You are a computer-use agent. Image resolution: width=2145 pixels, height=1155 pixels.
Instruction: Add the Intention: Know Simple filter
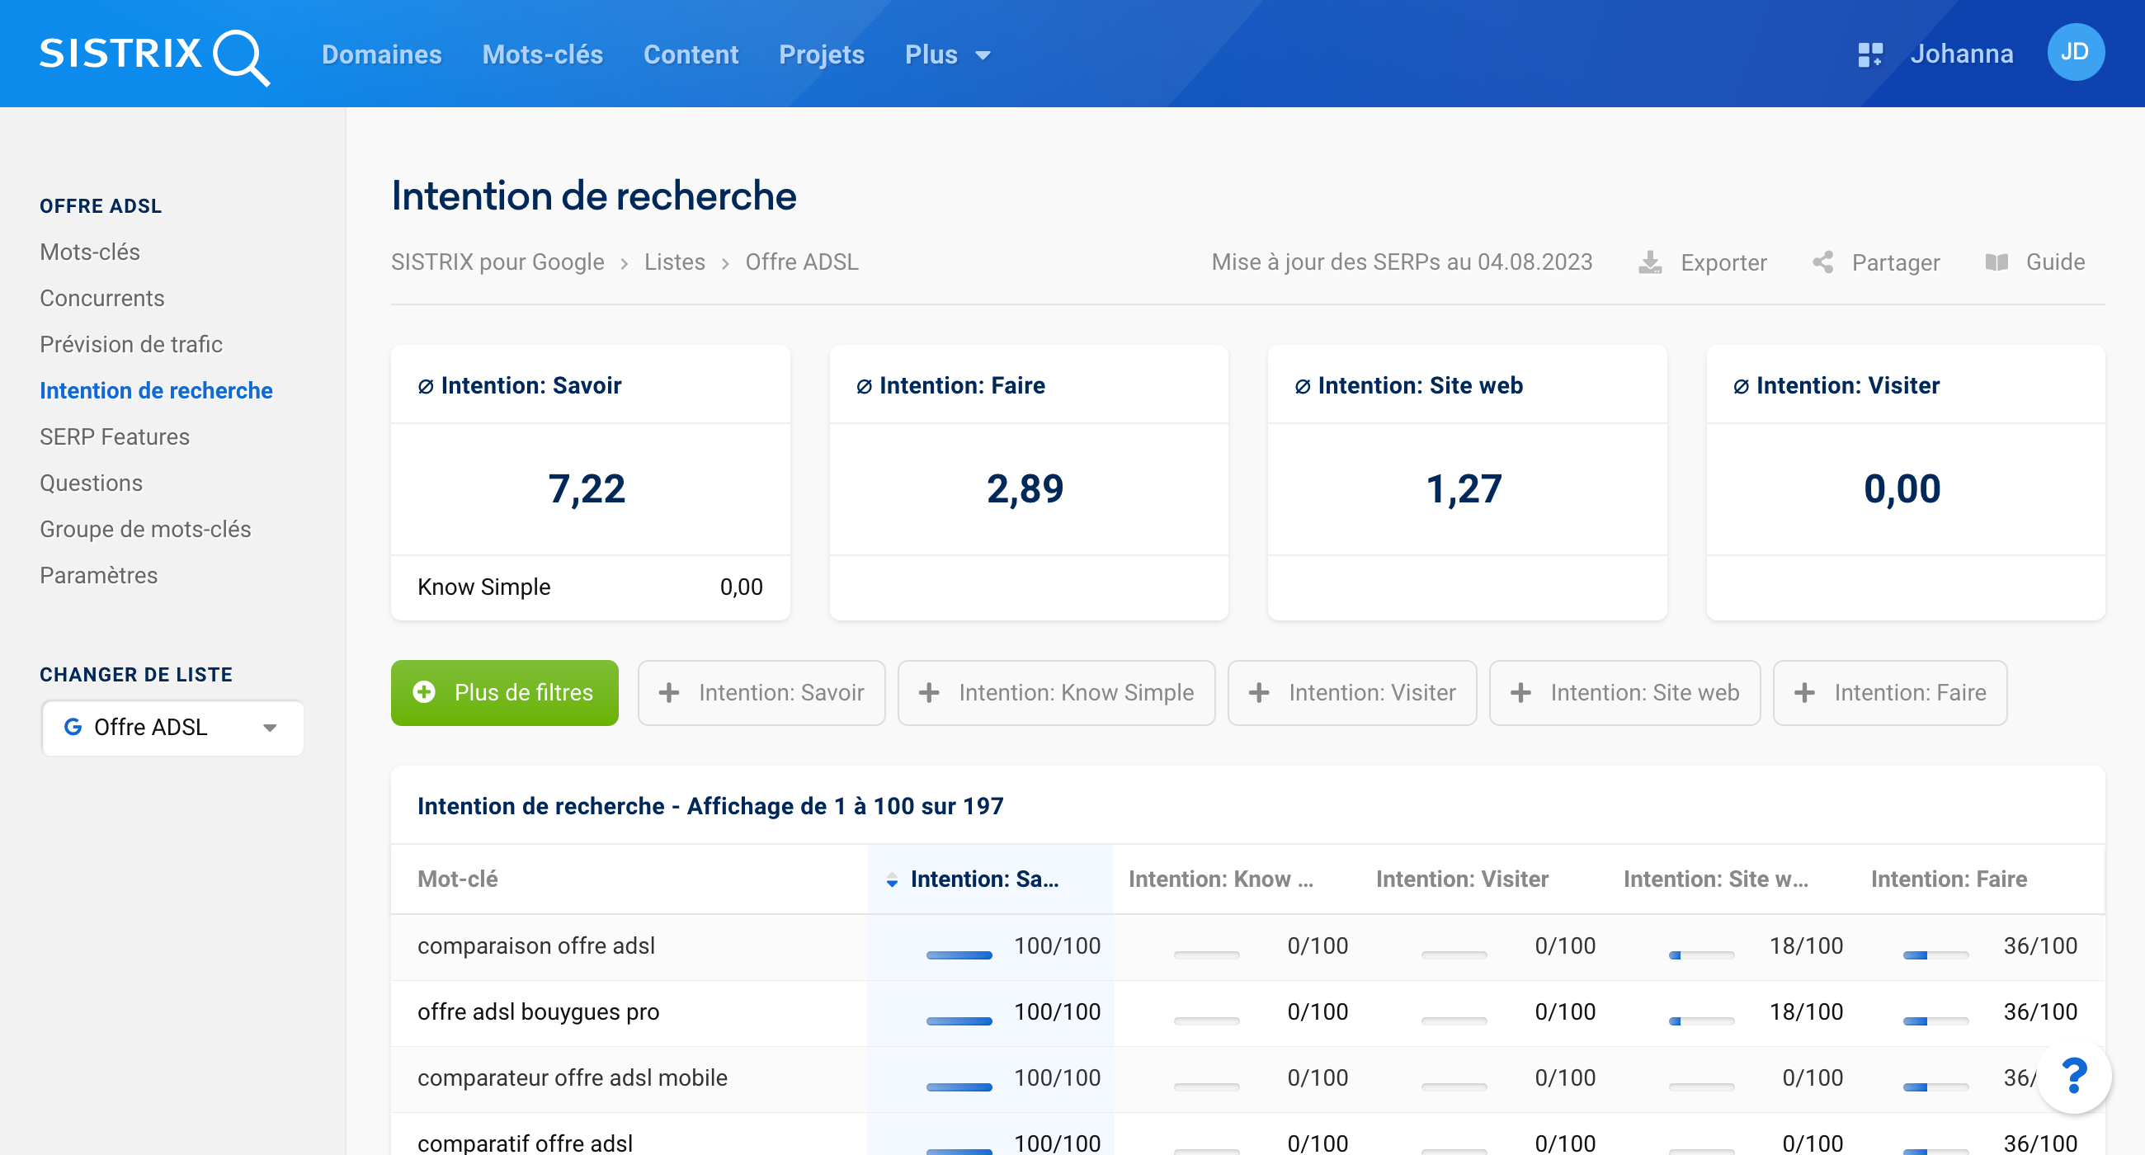(x=1055, y=692)
